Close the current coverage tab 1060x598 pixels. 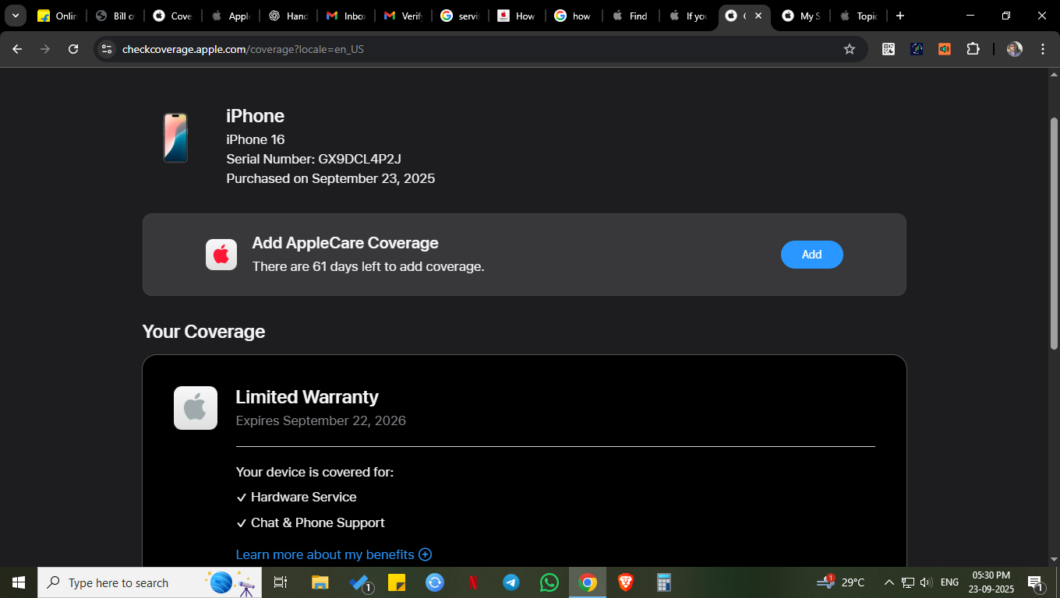coord(758,16)
